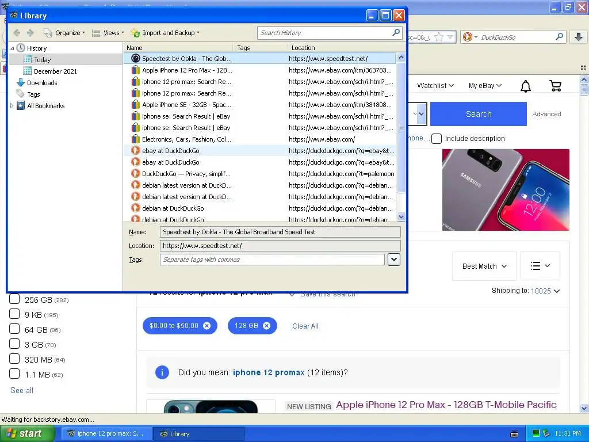Check the 320 MB filter checkbox

pyautogui.click(x=14, y=359)
